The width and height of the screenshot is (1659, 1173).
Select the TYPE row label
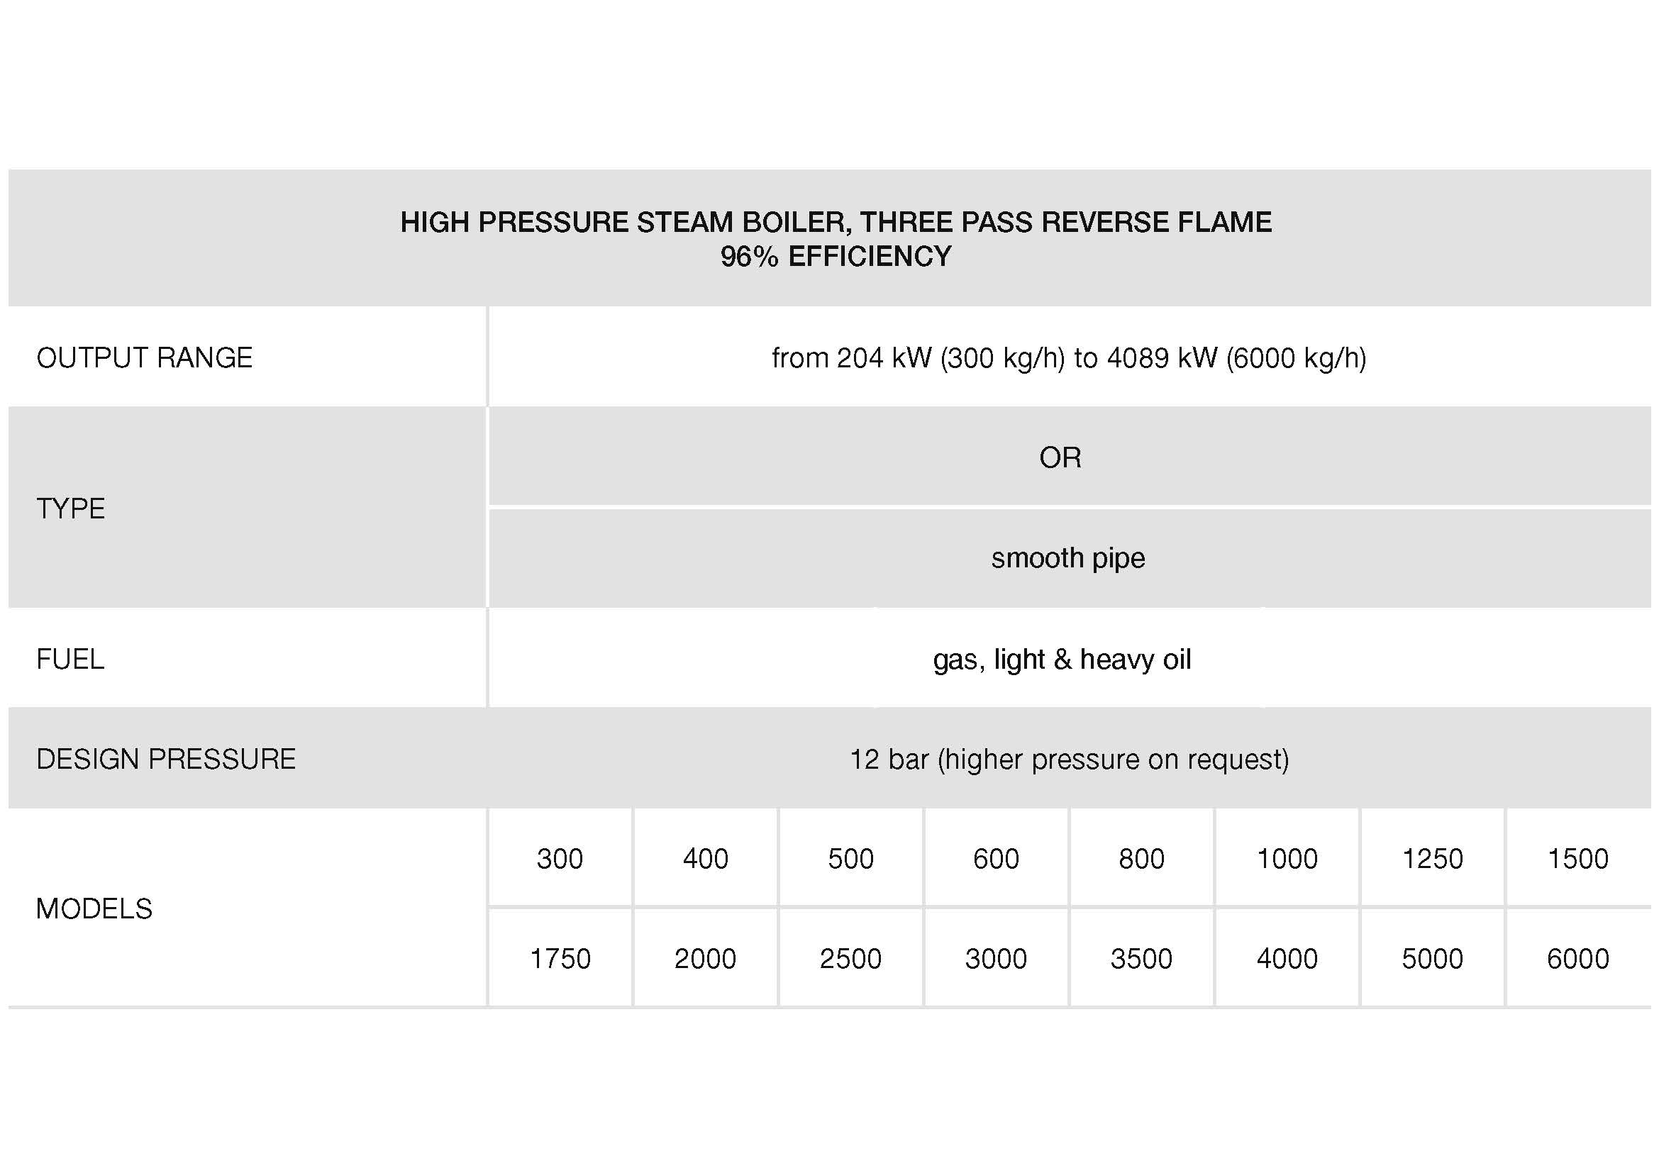pyautogui.click(x=71, y=508)
